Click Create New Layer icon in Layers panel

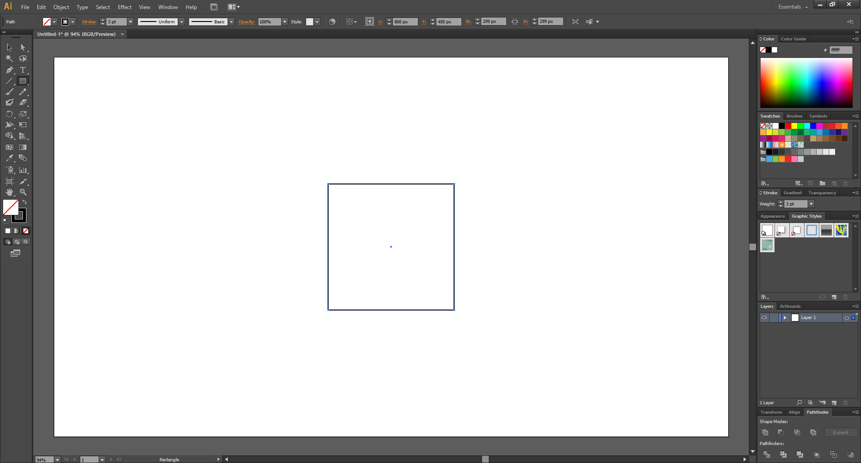[834, 403]
